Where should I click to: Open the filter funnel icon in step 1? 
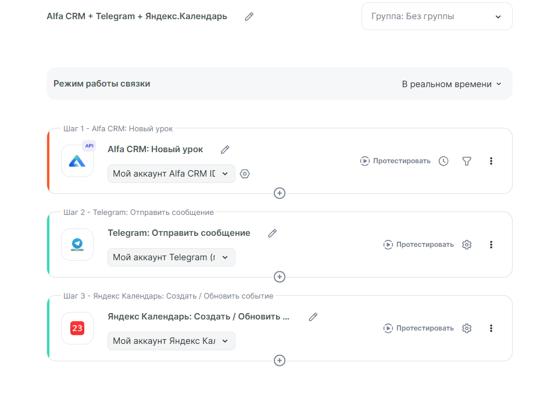pos(466,161)
